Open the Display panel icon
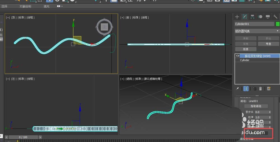Image resolution: width=280 pixels, height=142 pixels. pyautogui.click(x=268, y=17)
